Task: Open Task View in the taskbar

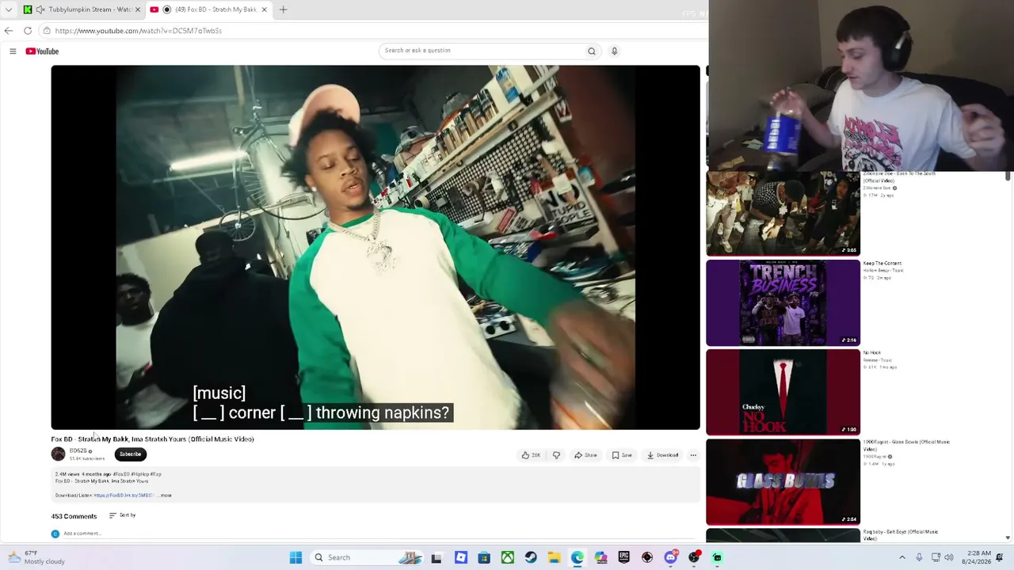Action: [x=436, y=557]
